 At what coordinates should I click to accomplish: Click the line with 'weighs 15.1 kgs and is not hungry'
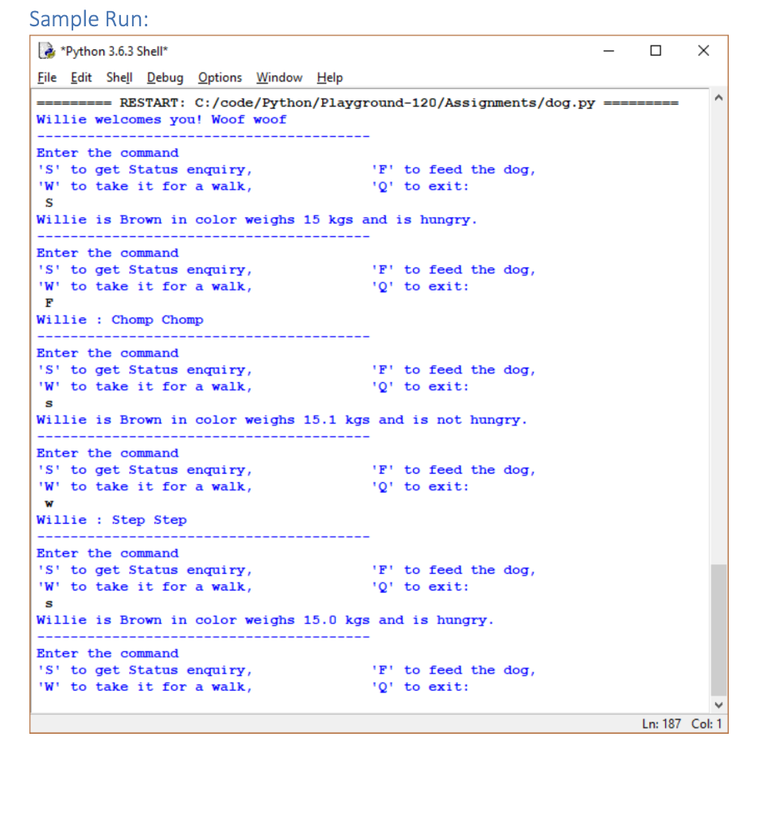[x=282, y=420]
